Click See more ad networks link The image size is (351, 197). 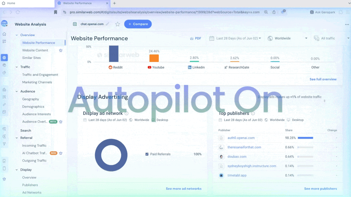point(183,189)
